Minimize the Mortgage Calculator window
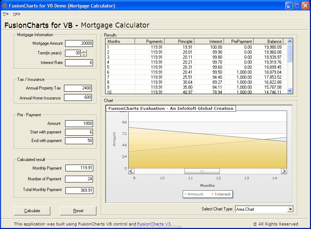The width and height of the screenshot is (311, 229). (x=288, y=6)
